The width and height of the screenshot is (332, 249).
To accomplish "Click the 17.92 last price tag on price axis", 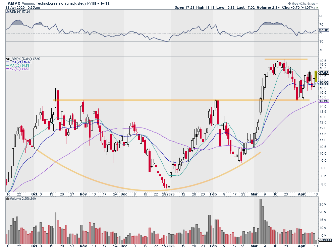I will tap(324, 73).
